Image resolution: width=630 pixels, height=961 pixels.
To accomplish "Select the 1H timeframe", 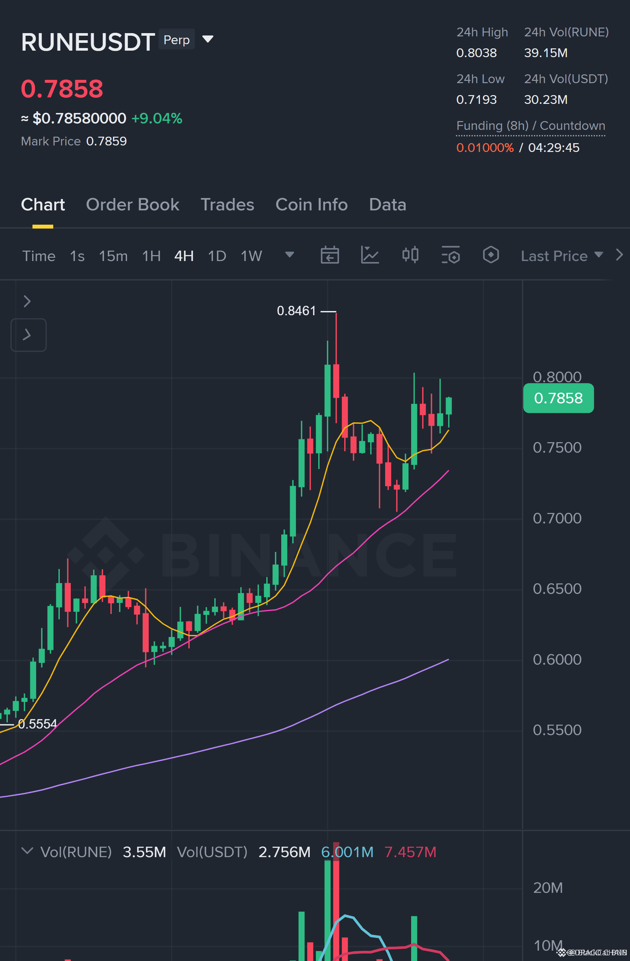I will click(x=151, y=256).
